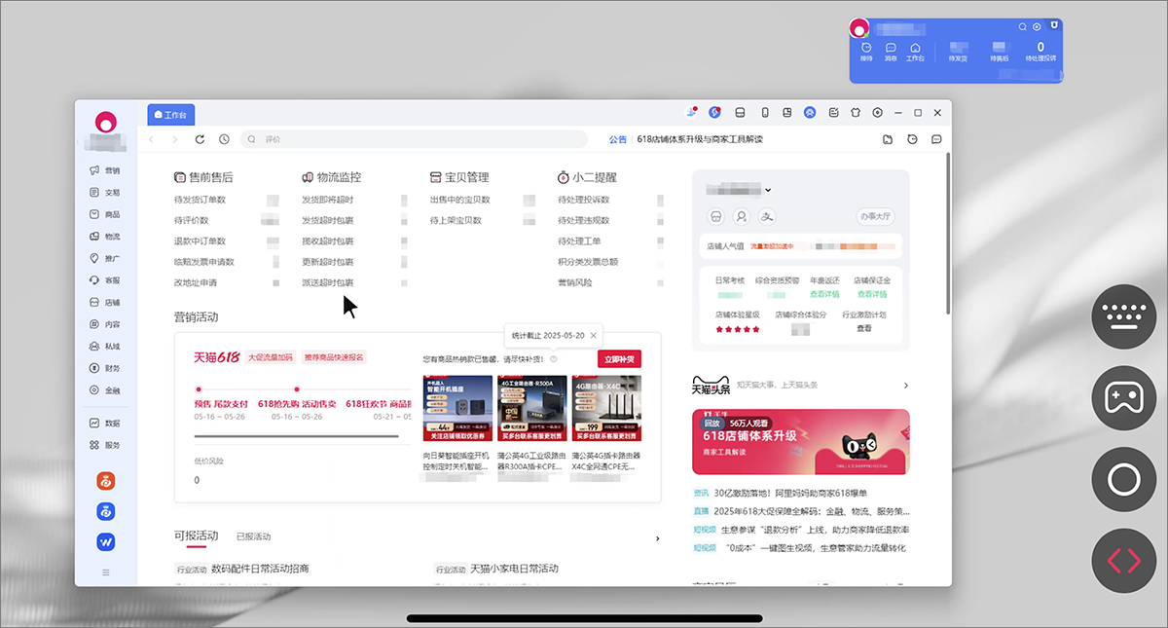
Task: Open 交易 in the left sidebar
Action: pyautogui.click(x=105, y=193)
